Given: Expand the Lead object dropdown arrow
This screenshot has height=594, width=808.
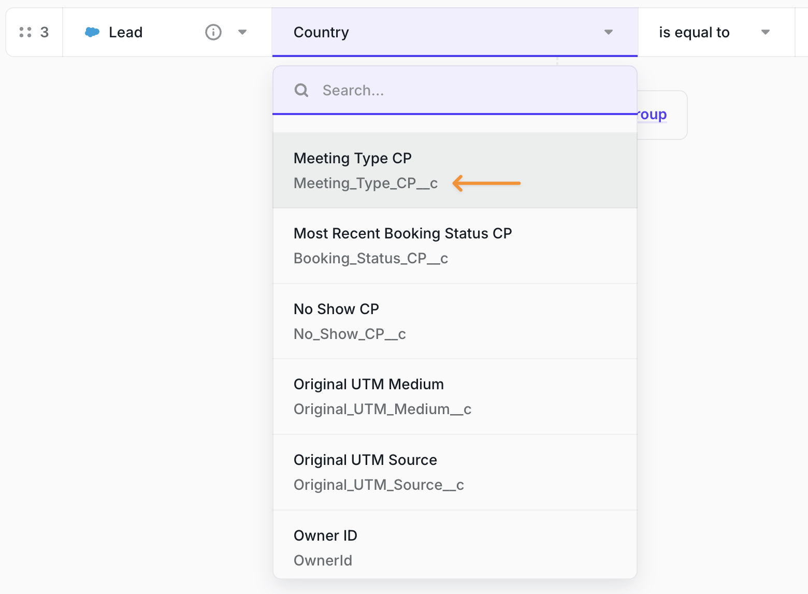Looking at the screenshot, I should (x=242, y=32).
